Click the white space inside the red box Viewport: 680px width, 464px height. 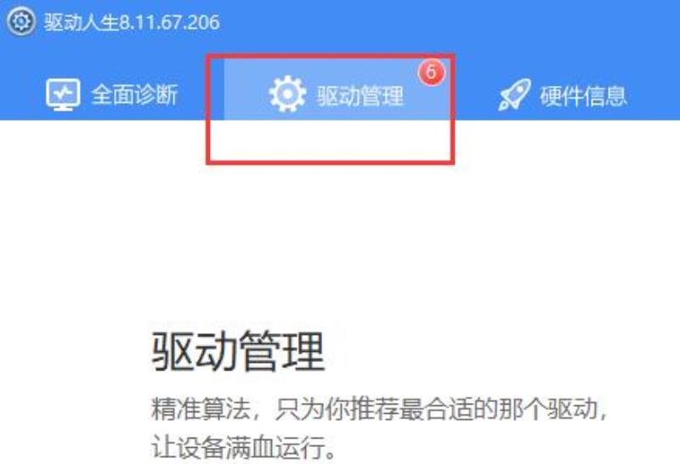tap(331, 139)
